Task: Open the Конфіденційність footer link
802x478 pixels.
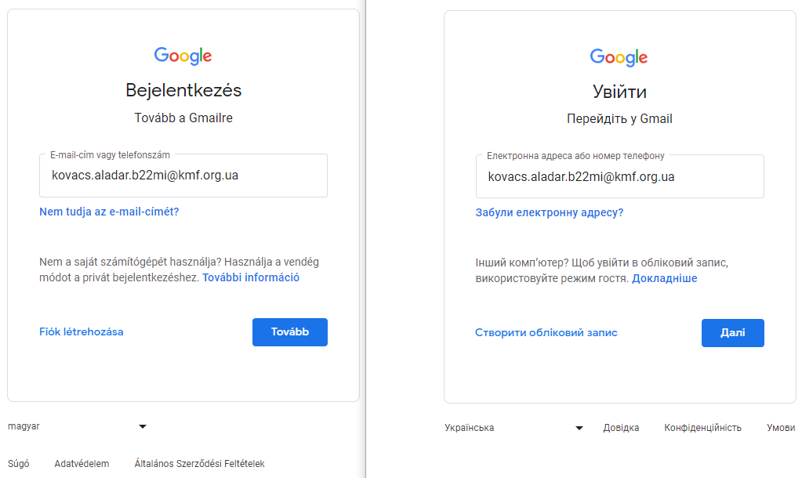Action: [702, 428]
